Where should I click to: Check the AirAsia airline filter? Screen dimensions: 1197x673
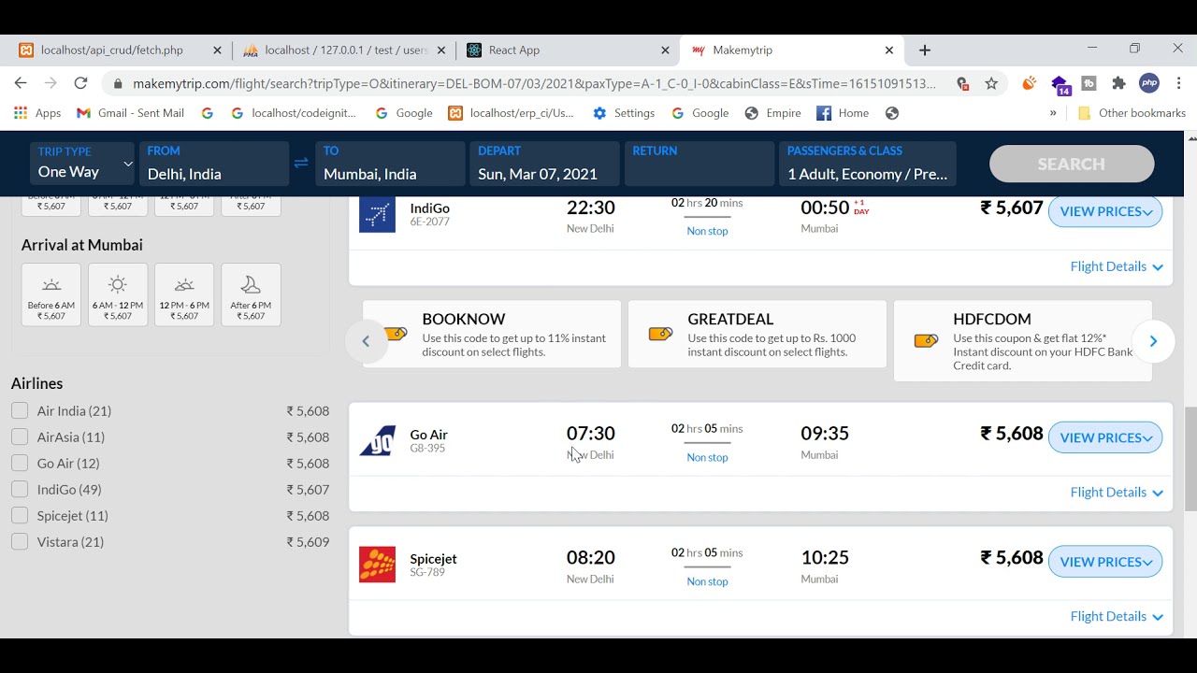[x=20, y=437]
